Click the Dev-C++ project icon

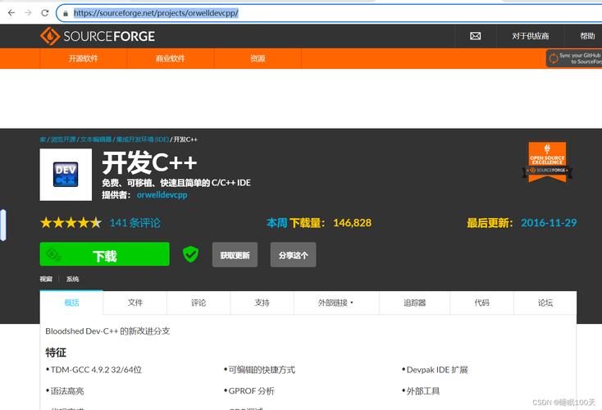66,175
